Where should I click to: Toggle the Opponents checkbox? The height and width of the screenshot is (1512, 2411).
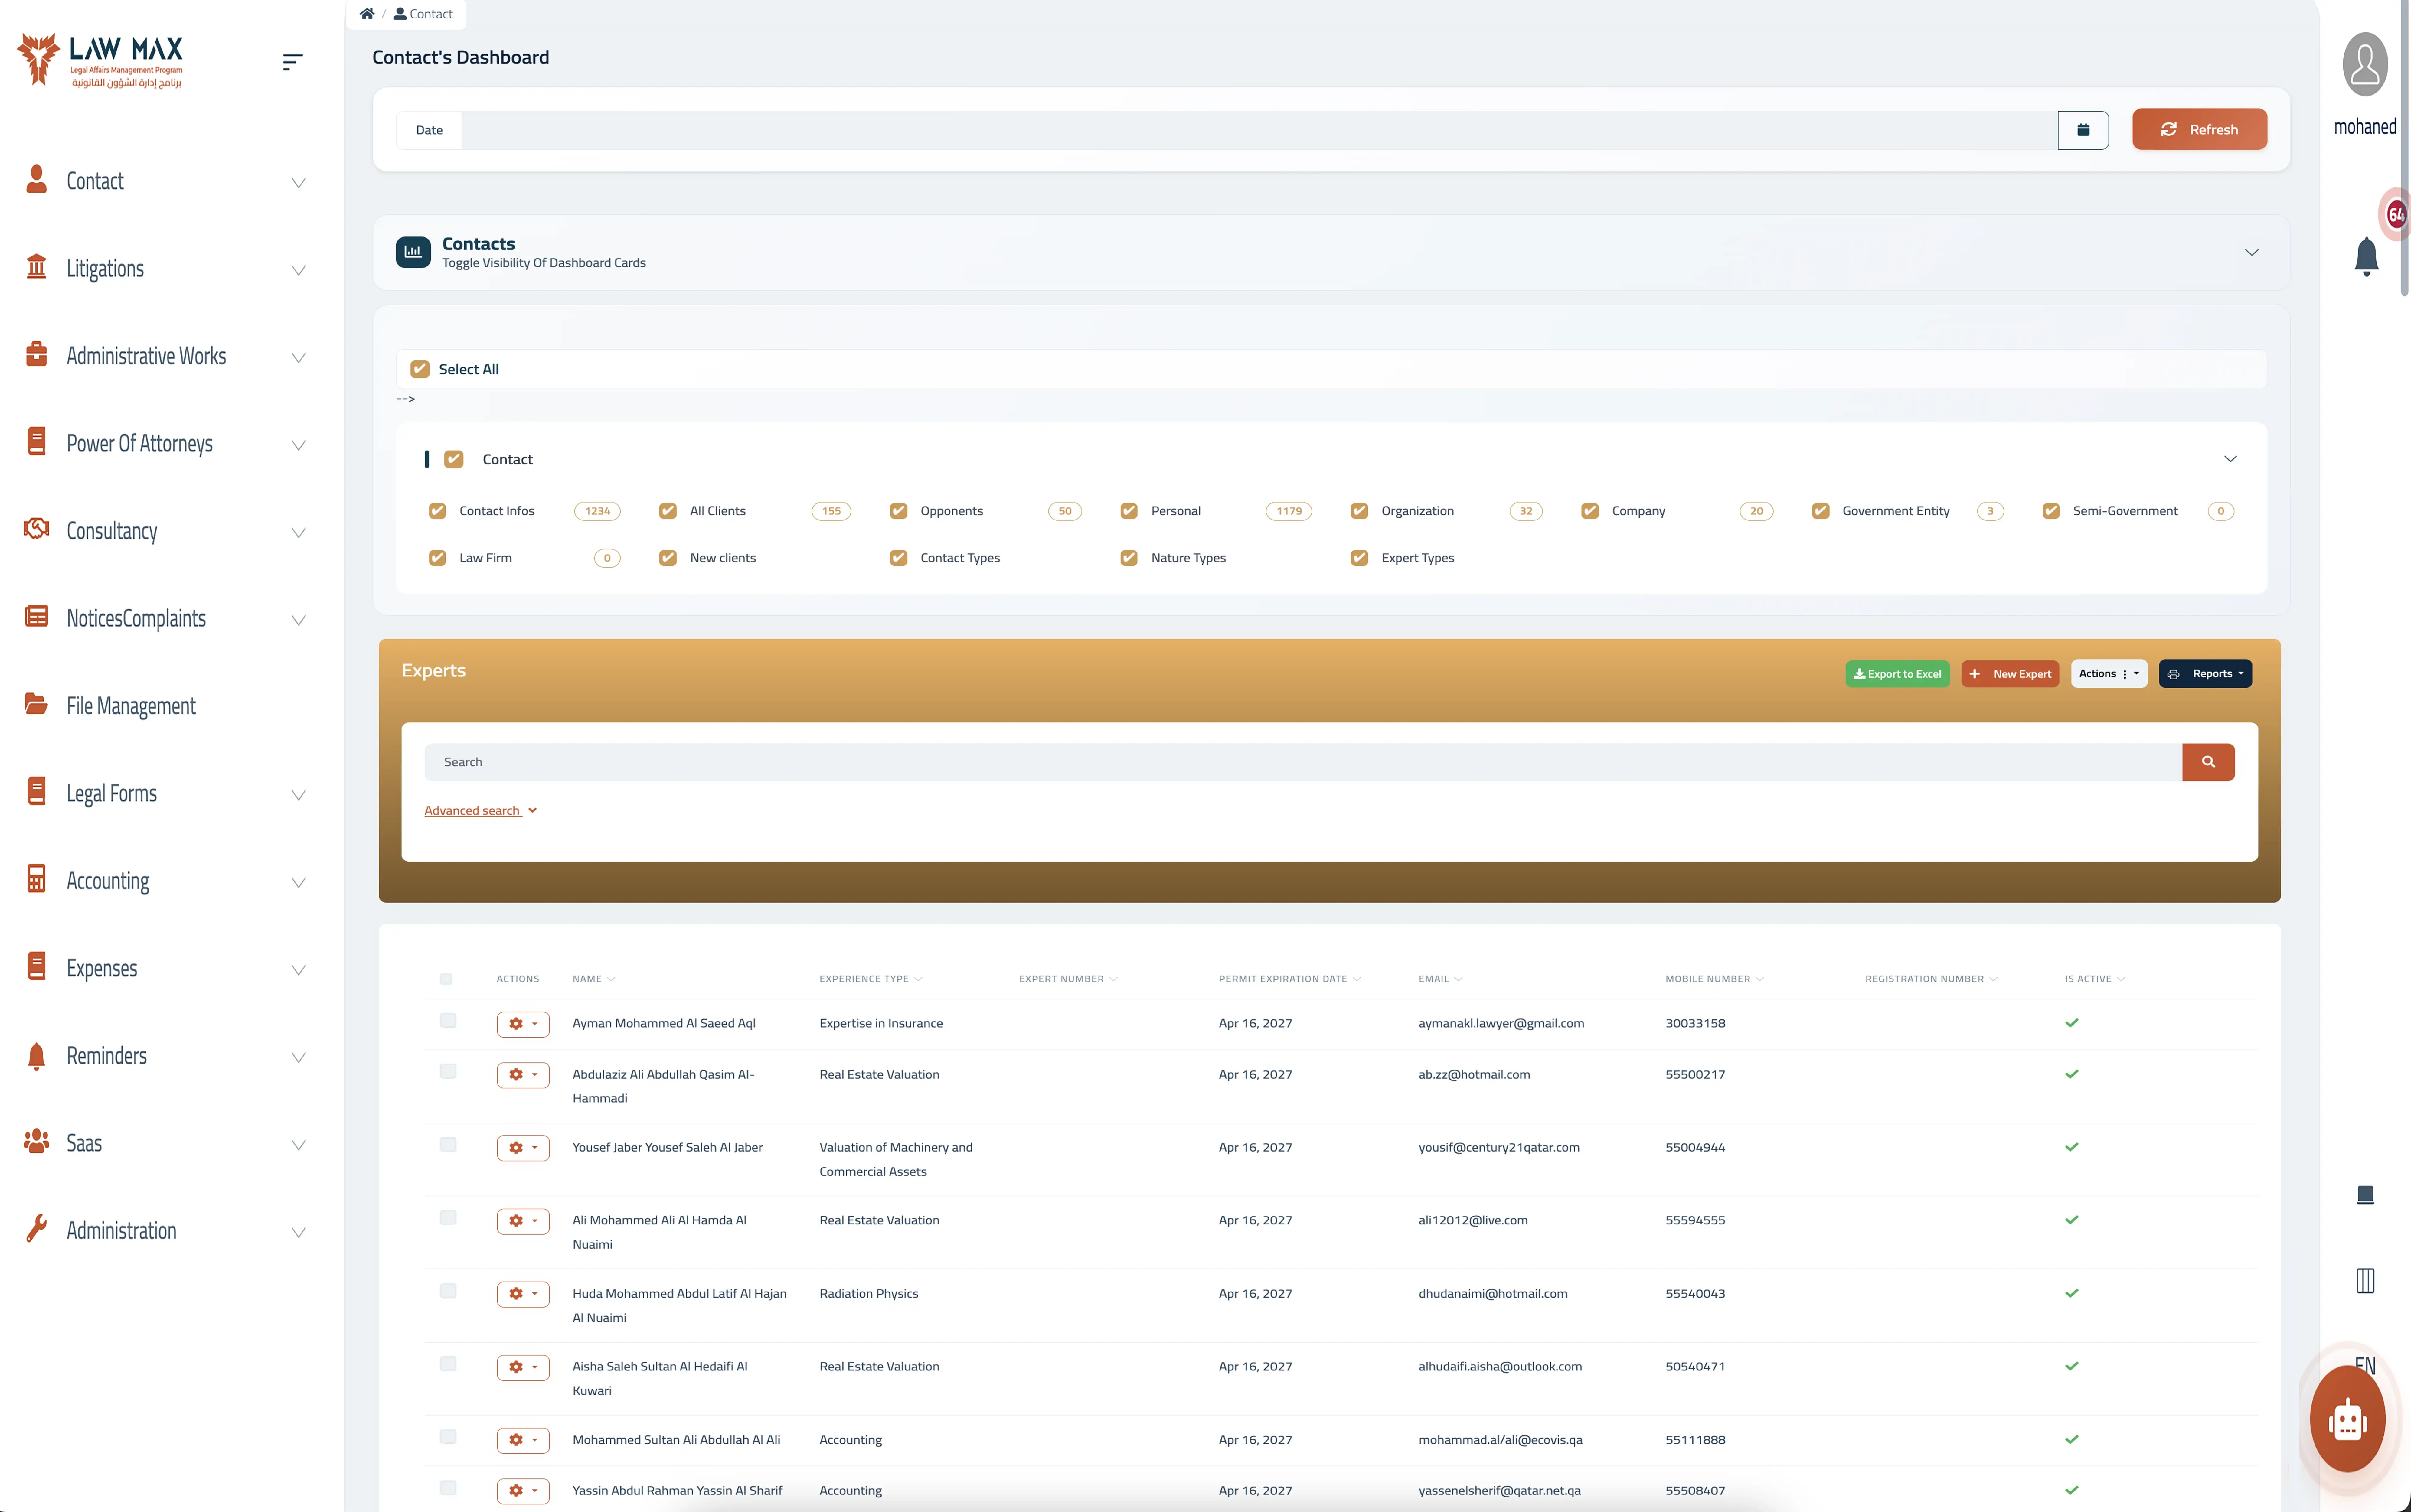click(x=898, y=511)
